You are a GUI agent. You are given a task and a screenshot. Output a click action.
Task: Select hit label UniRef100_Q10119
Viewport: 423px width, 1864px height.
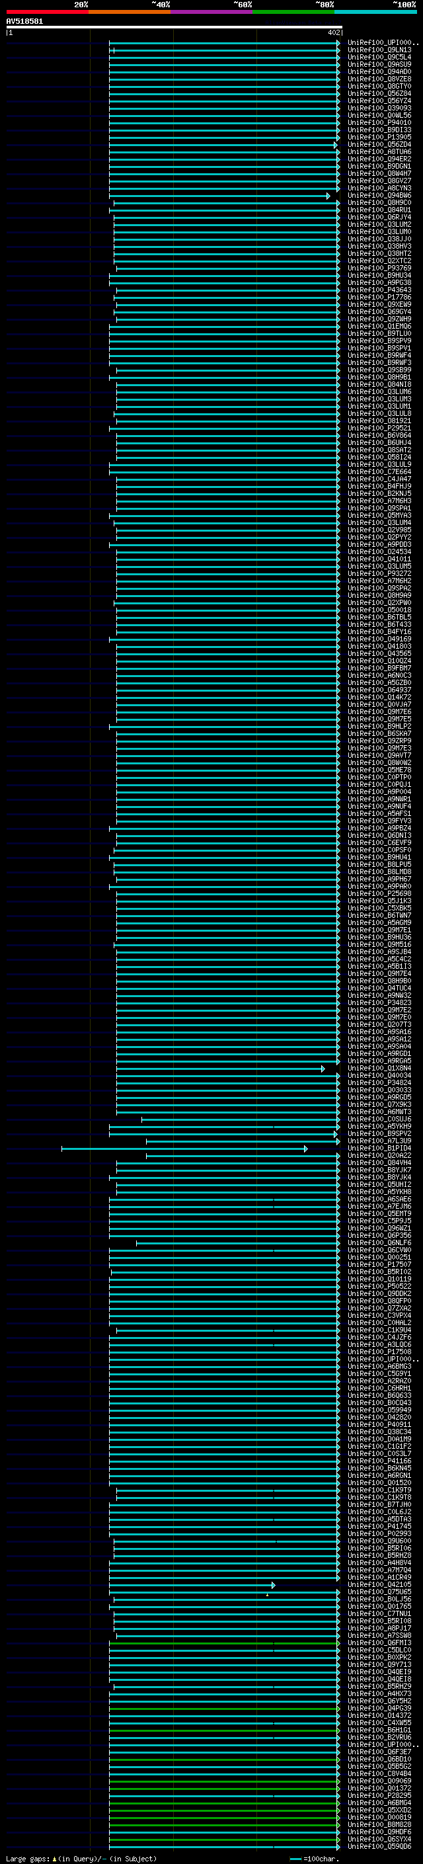click(x=379, y=1279)
